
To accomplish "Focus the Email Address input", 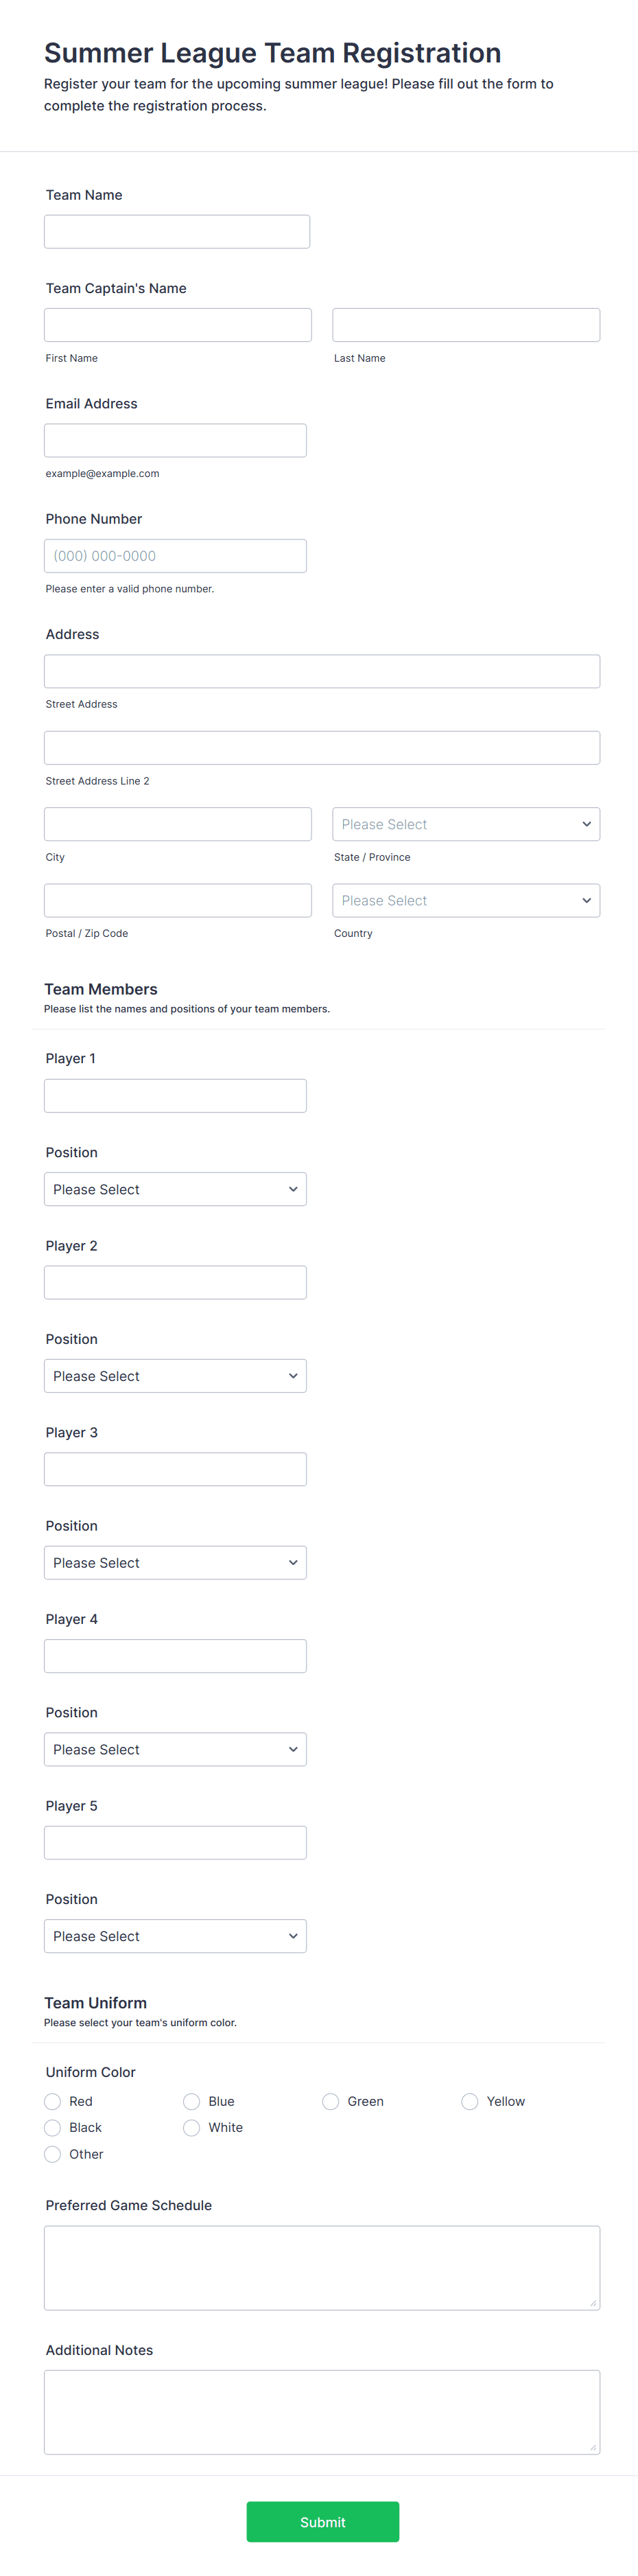I will pyautogui.click(x=175, y=440).
